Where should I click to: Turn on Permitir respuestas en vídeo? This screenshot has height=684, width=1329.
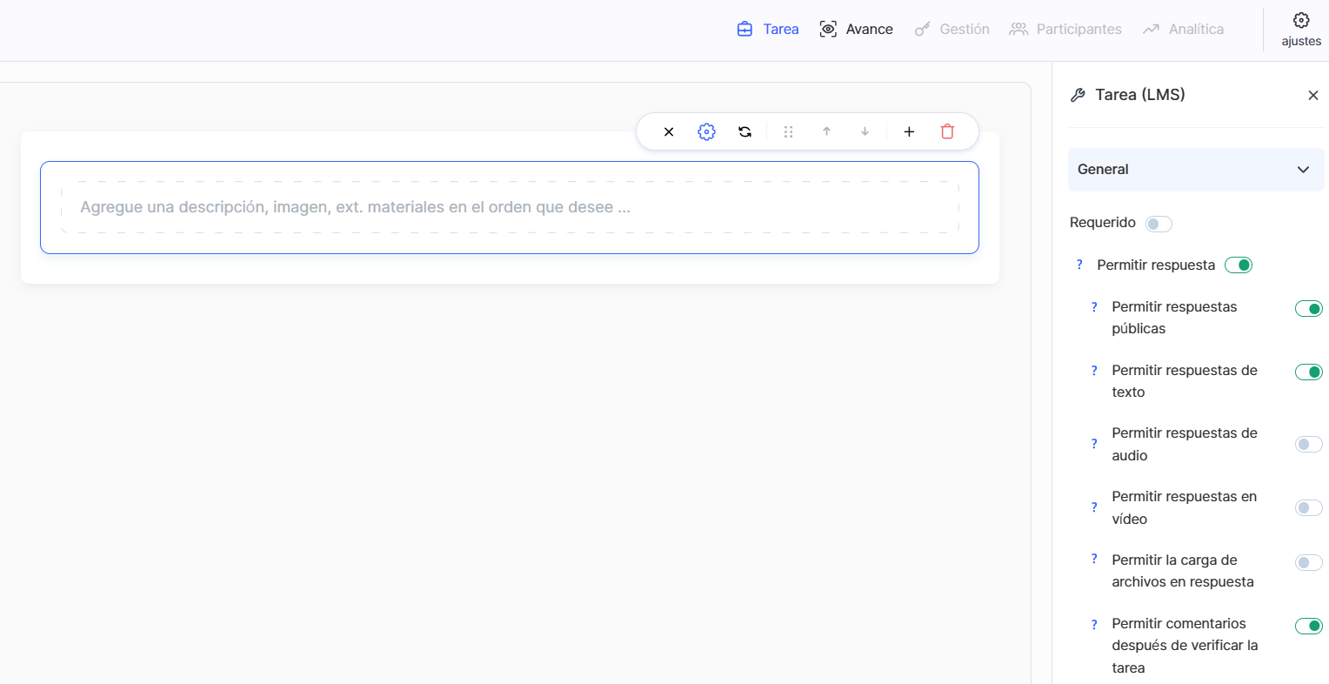[1308, 508]
